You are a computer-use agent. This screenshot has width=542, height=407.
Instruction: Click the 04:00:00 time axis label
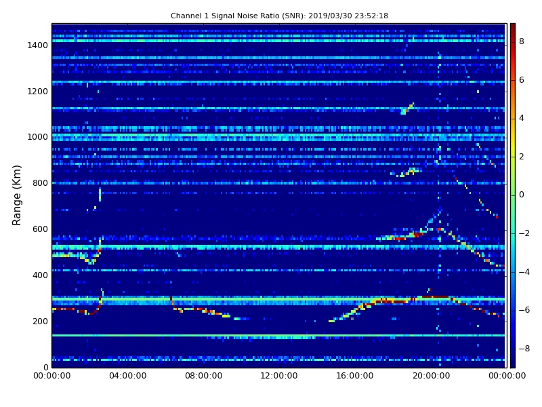point(128,376)
